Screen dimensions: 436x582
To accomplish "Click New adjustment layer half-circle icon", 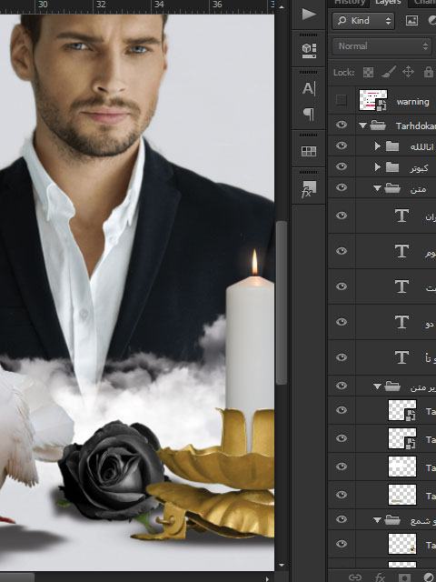I will (431, 577).
